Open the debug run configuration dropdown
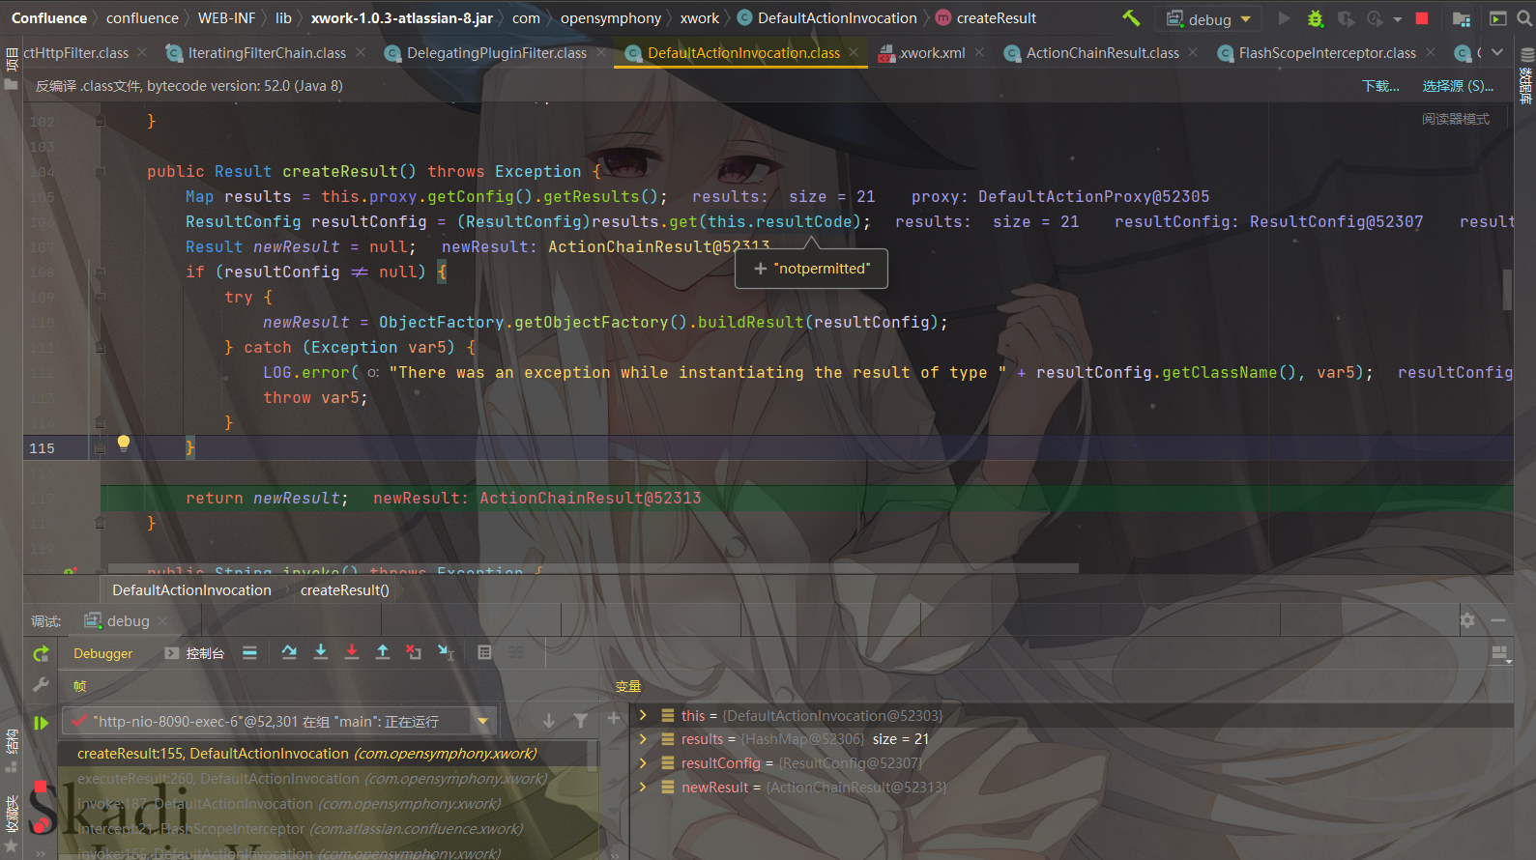 [x=1209, y=18]
